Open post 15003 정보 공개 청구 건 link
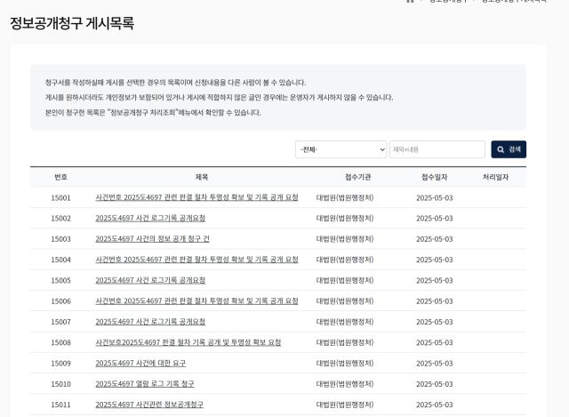The height and width of the screenshot is (417, 569). (x=152, y=239)
